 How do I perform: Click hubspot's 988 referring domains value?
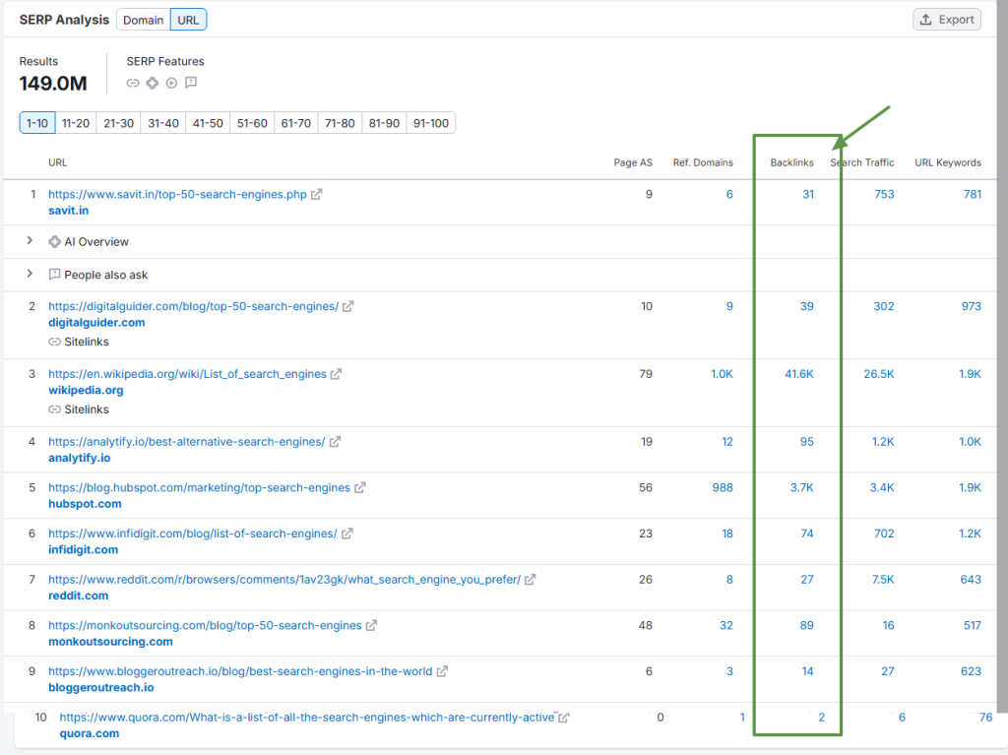(x=721, y=488)
